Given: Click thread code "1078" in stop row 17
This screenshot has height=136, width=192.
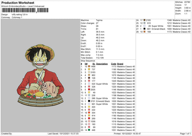Looking at the screenshot, I should point(114,113).
